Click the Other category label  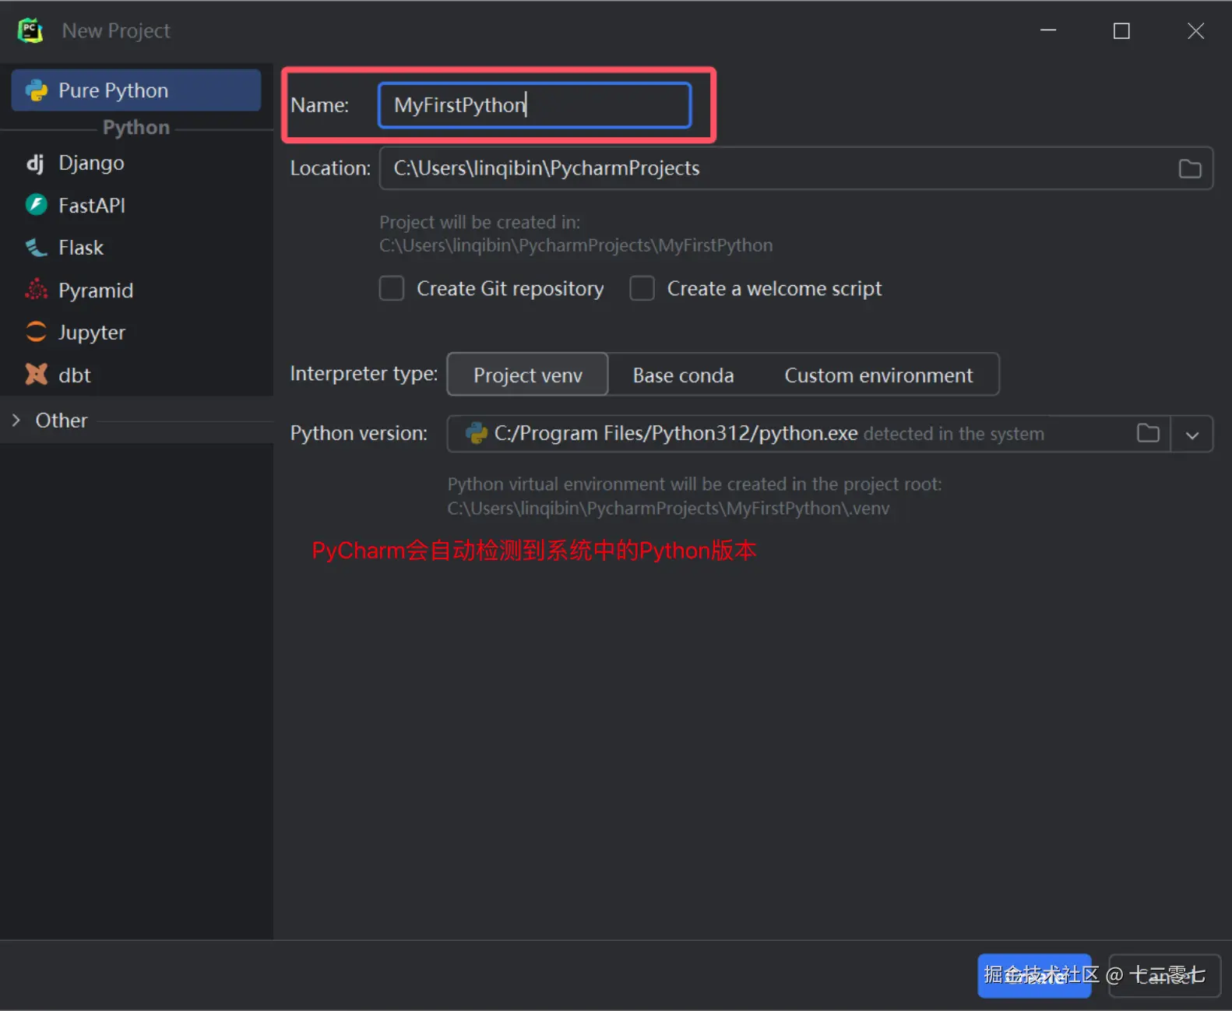(x=62, y=421)
